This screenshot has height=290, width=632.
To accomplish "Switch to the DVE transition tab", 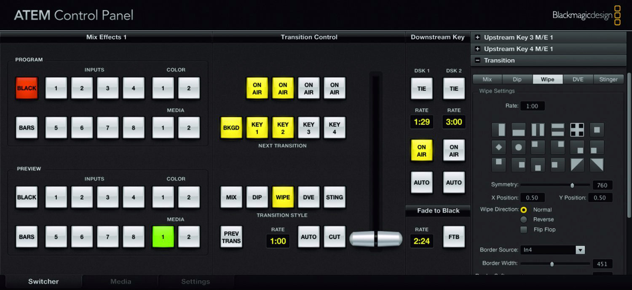I will click(578, 79).
